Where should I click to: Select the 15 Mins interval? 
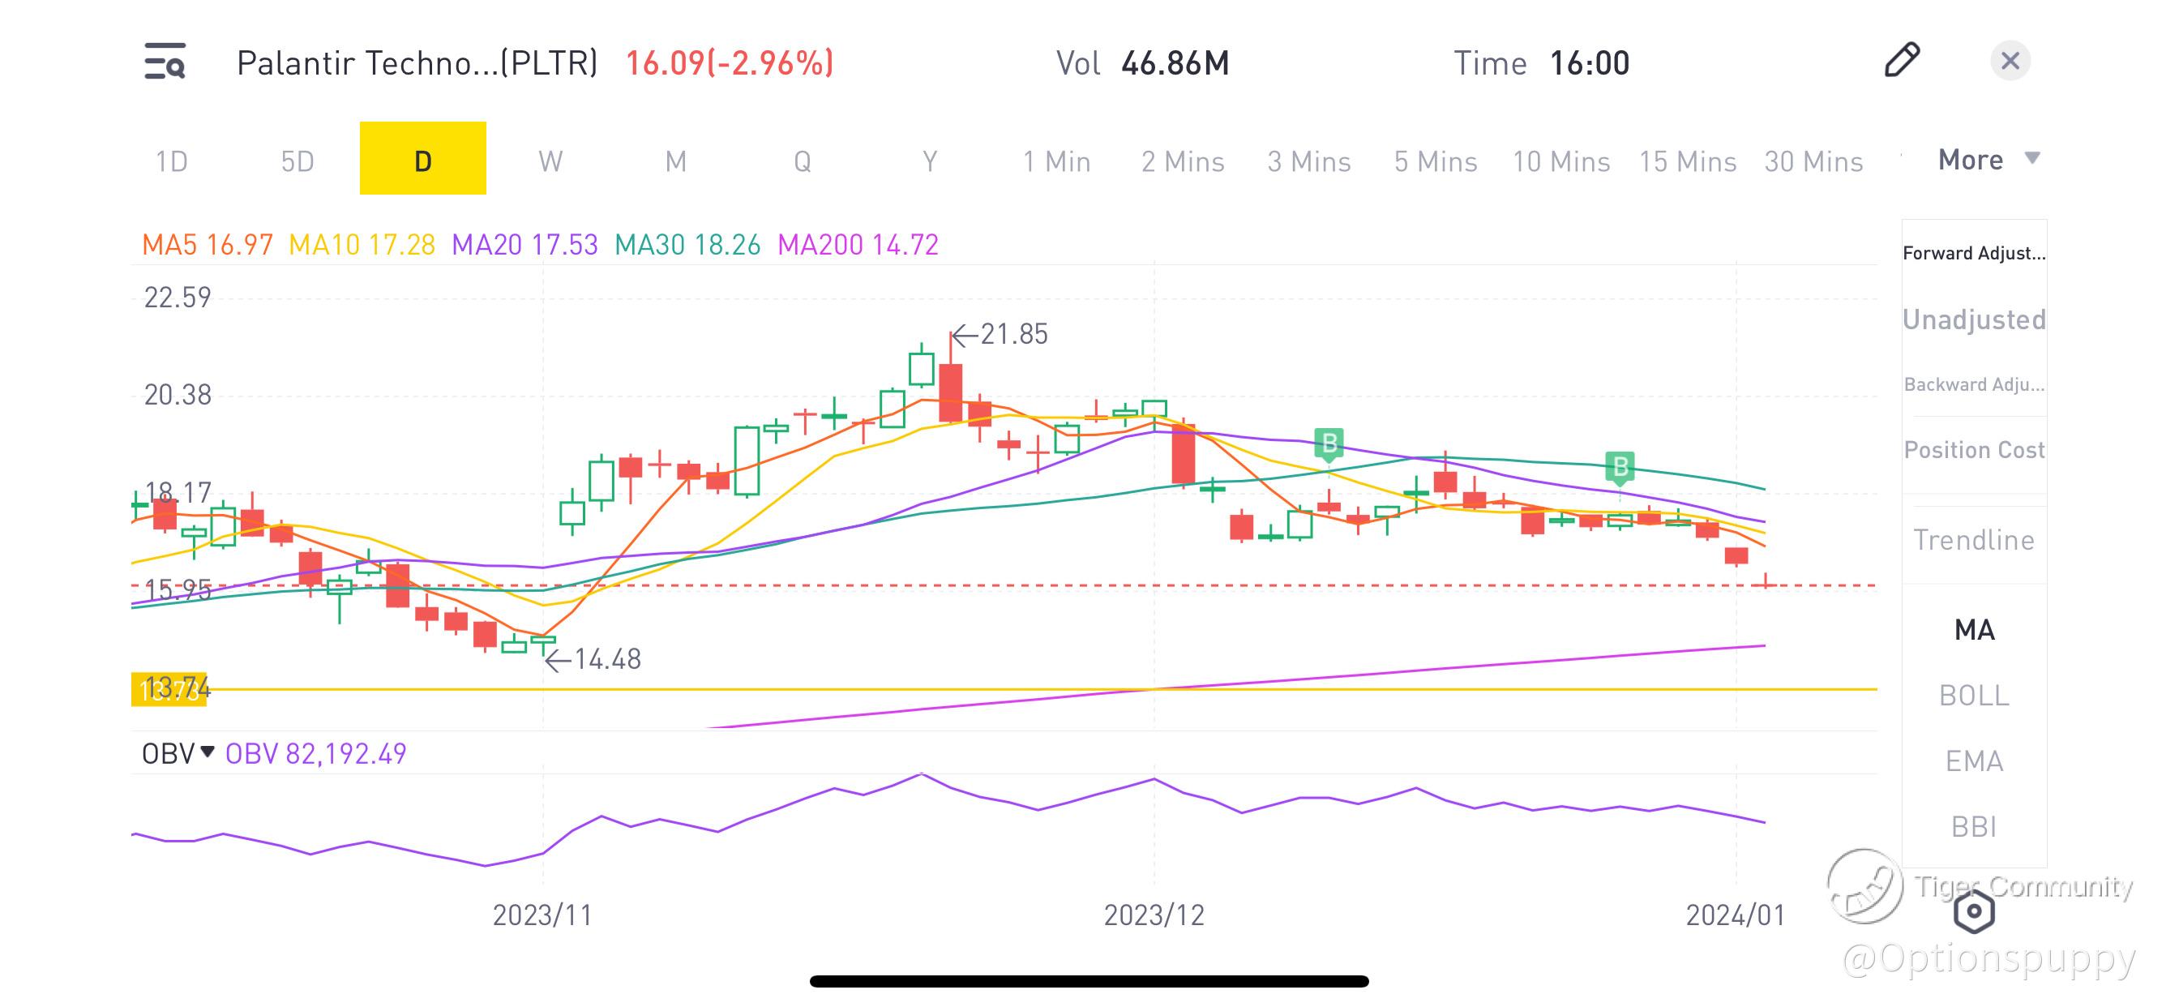point(1687,161)
